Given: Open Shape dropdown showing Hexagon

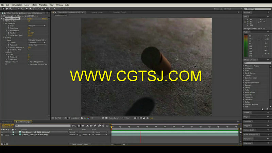Looking at the screenshot, I should coord(37,26).
